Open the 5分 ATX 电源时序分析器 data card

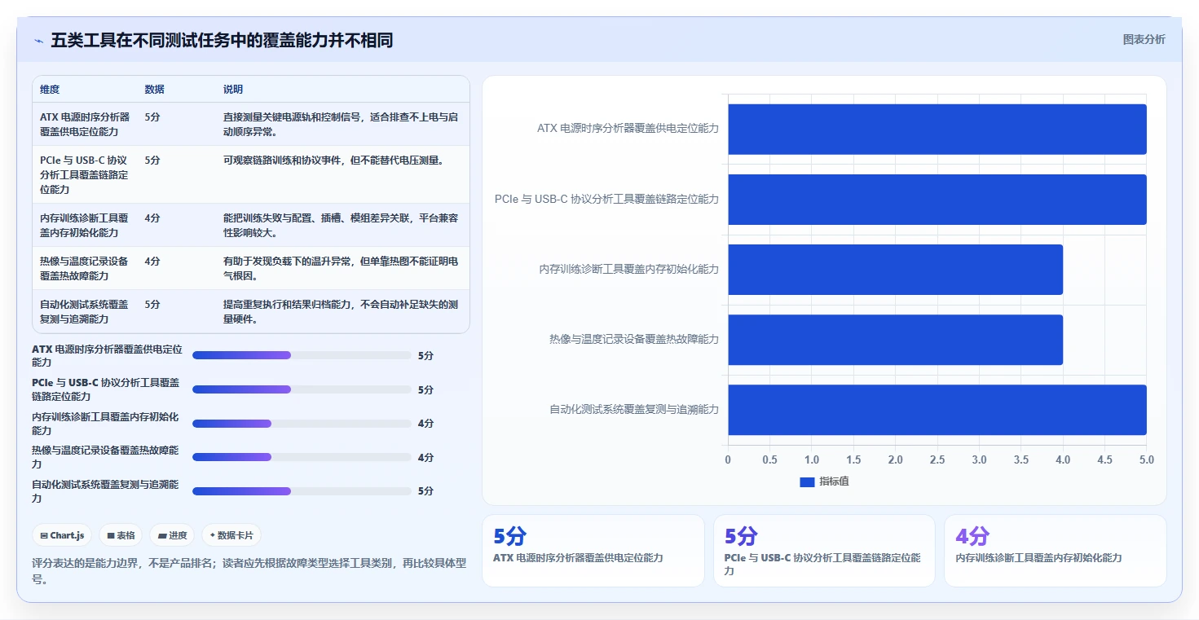(x=593, y=550)
